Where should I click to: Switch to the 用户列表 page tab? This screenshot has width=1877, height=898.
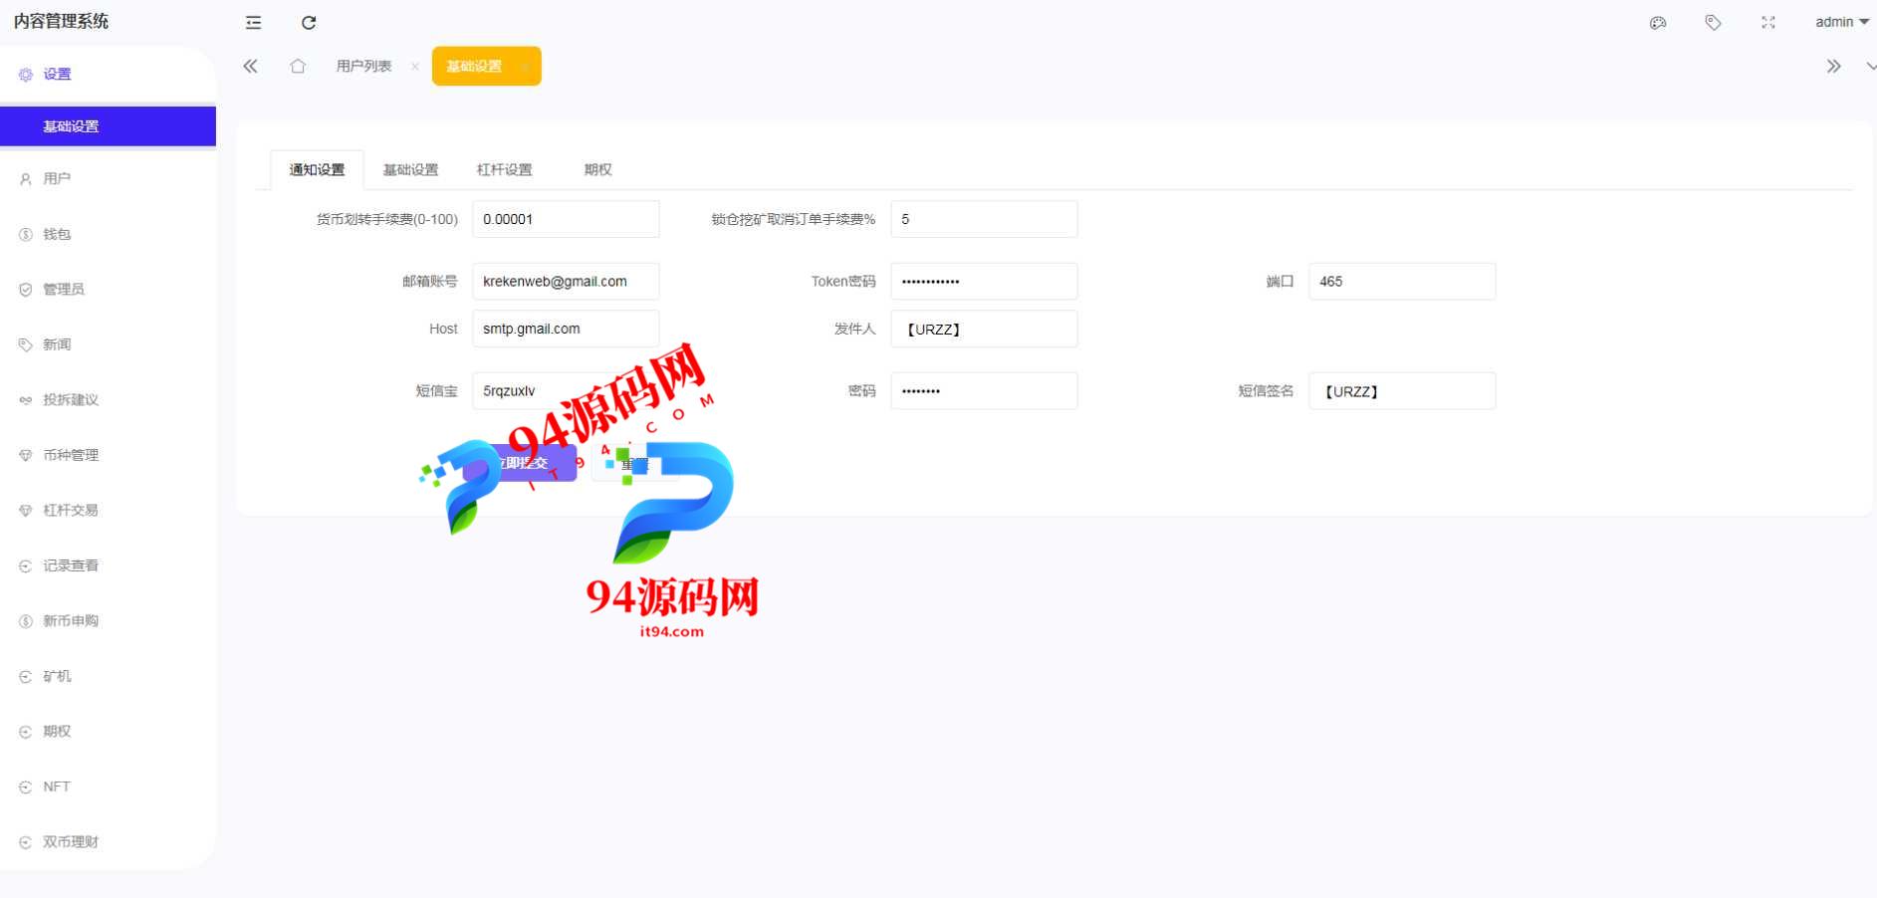pyautogui.click(x=363, y=66)
